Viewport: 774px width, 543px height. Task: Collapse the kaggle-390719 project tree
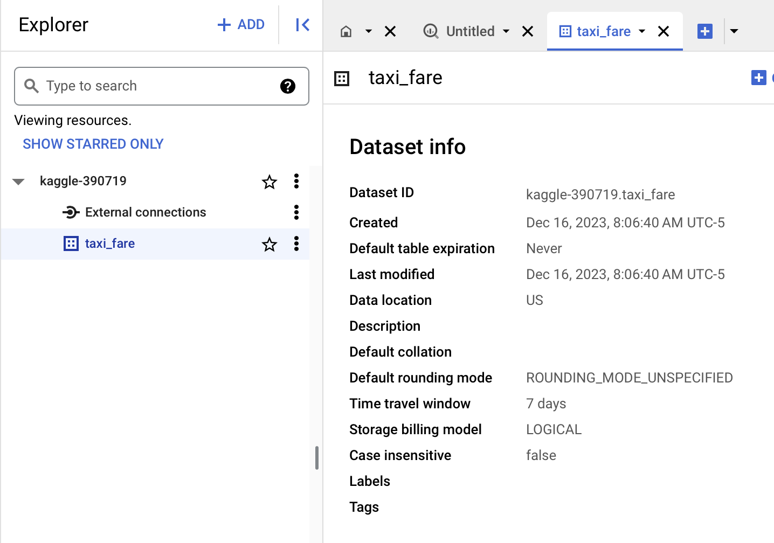18,182
